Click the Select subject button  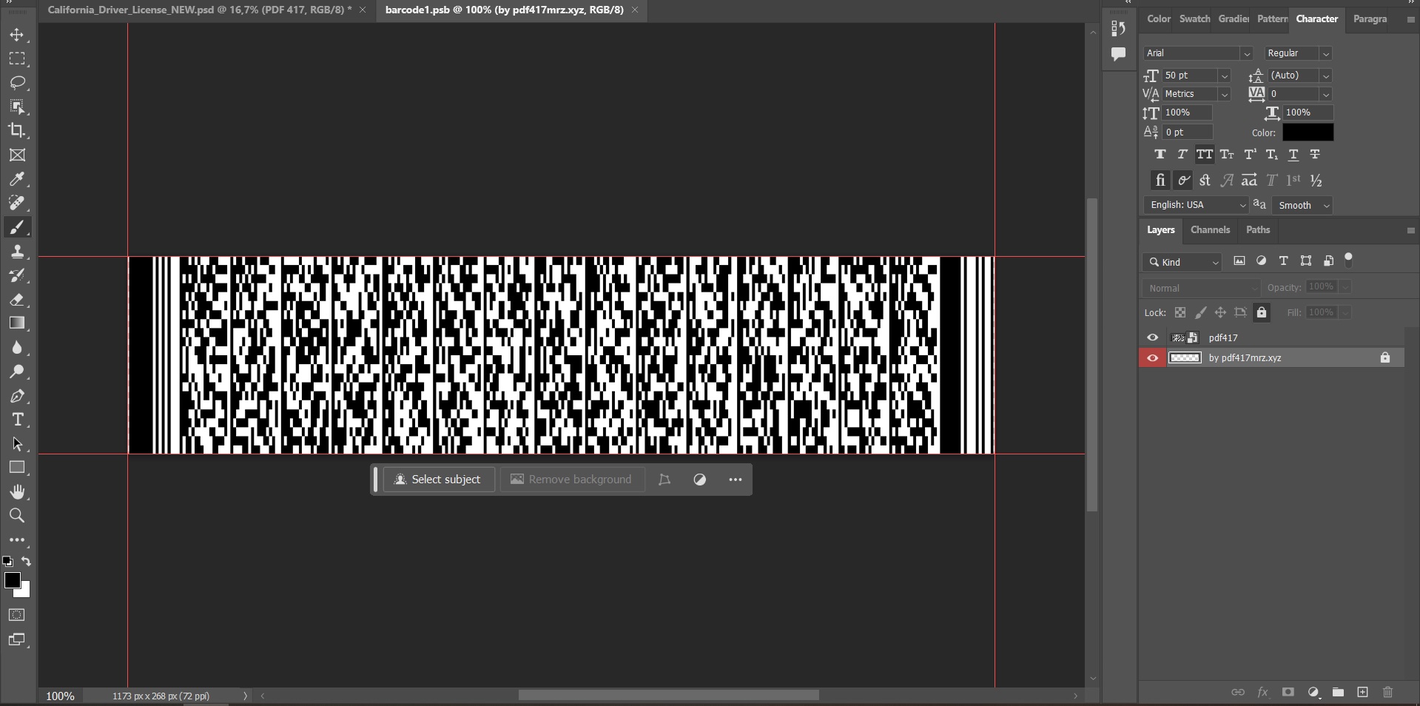[x=439, y=480]
